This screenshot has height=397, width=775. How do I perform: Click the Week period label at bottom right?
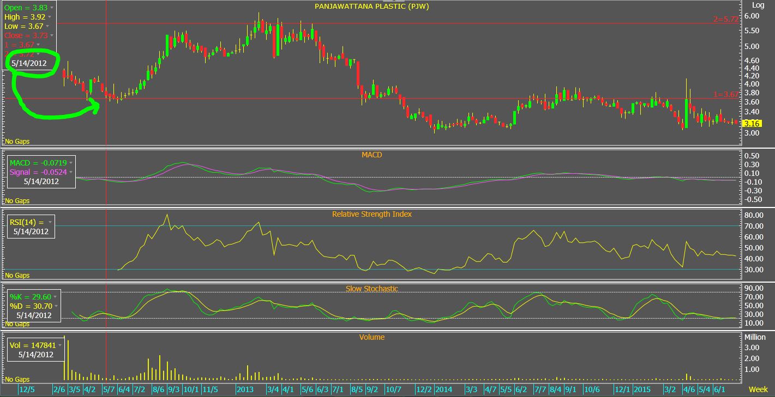tap(758, 389)
